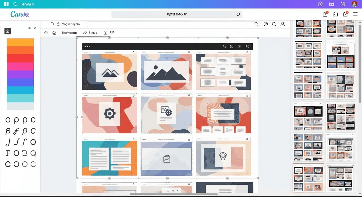
Task: Toggle the gray dot beside the left panel's X
Action: pyautogui.click(x=30, y=28)
